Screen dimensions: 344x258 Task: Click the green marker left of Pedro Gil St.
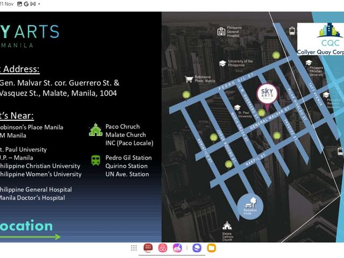(187, 95)
